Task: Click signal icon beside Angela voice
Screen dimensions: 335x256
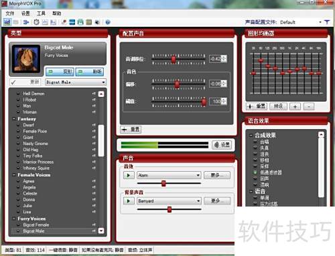Action: pos(94,187)
